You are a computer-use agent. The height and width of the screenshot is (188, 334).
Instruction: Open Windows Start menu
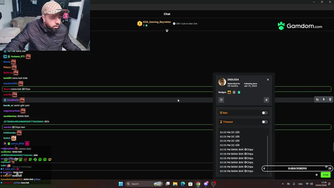click(x=121, y=184)
